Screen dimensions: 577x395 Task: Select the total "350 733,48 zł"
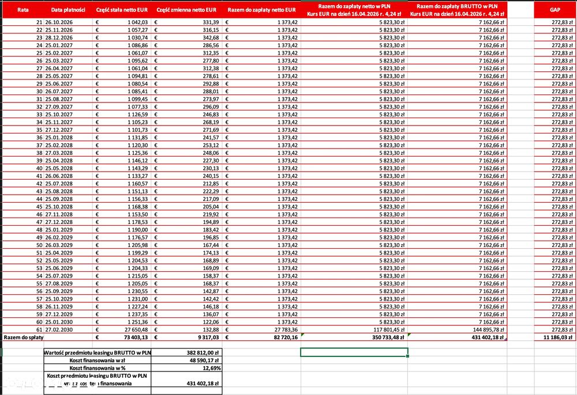354,337
